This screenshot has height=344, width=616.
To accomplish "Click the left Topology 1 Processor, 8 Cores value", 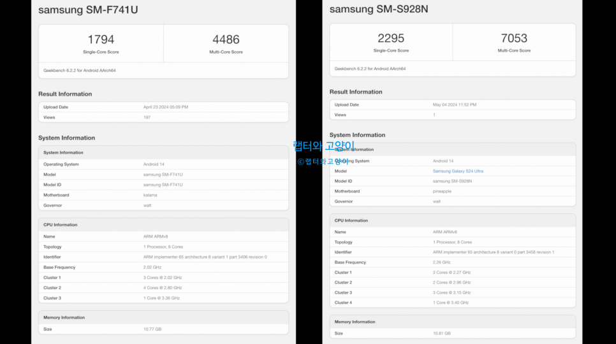I will 163,247.
